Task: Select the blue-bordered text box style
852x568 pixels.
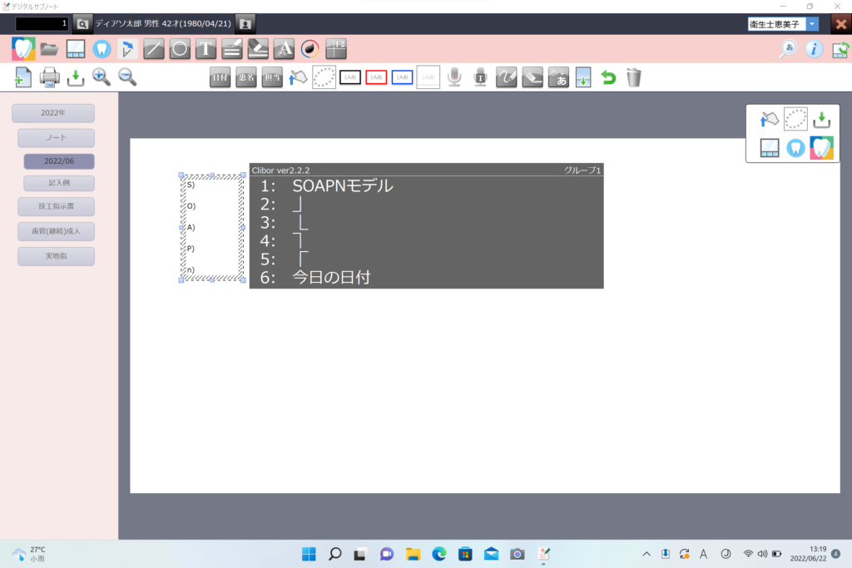Action: (402, 77)
